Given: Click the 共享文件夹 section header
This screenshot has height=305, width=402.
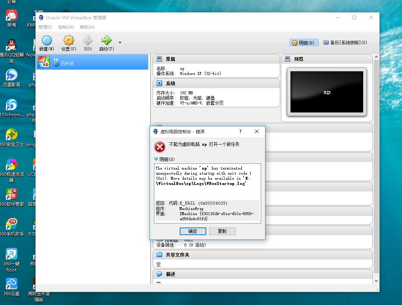Looking at the screenshot, I should [263, 255].
